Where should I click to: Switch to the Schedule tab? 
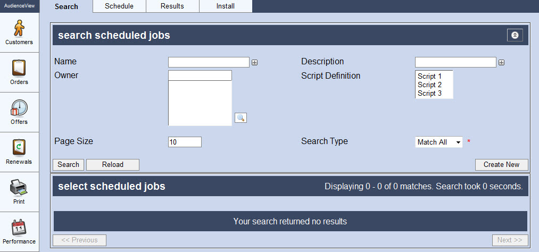tap(119, 6)
